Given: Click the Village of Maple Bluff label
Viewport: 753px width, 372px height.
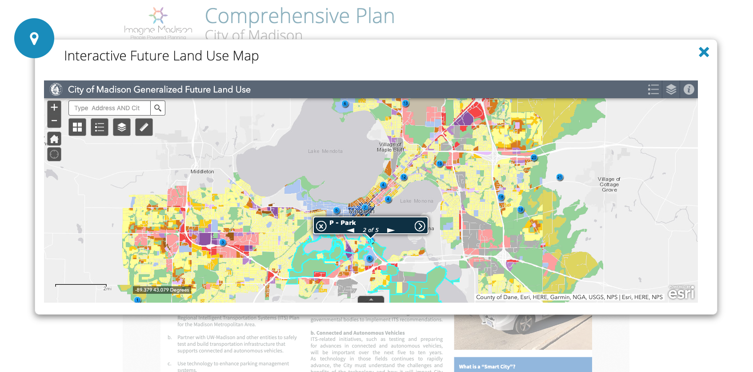Looking at the screenshot, I should [x=390, y=147].
